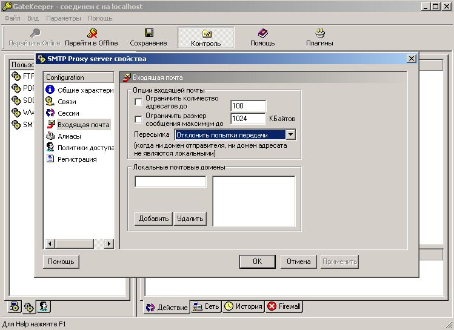The width and height of the screenshot is (454, 330).
Task: Click the configuration list left scroll arrow
Action: click(50, 243)
